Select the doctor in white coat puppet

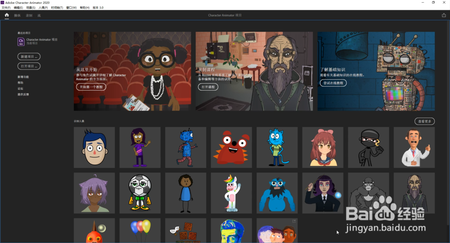point(414,147)
